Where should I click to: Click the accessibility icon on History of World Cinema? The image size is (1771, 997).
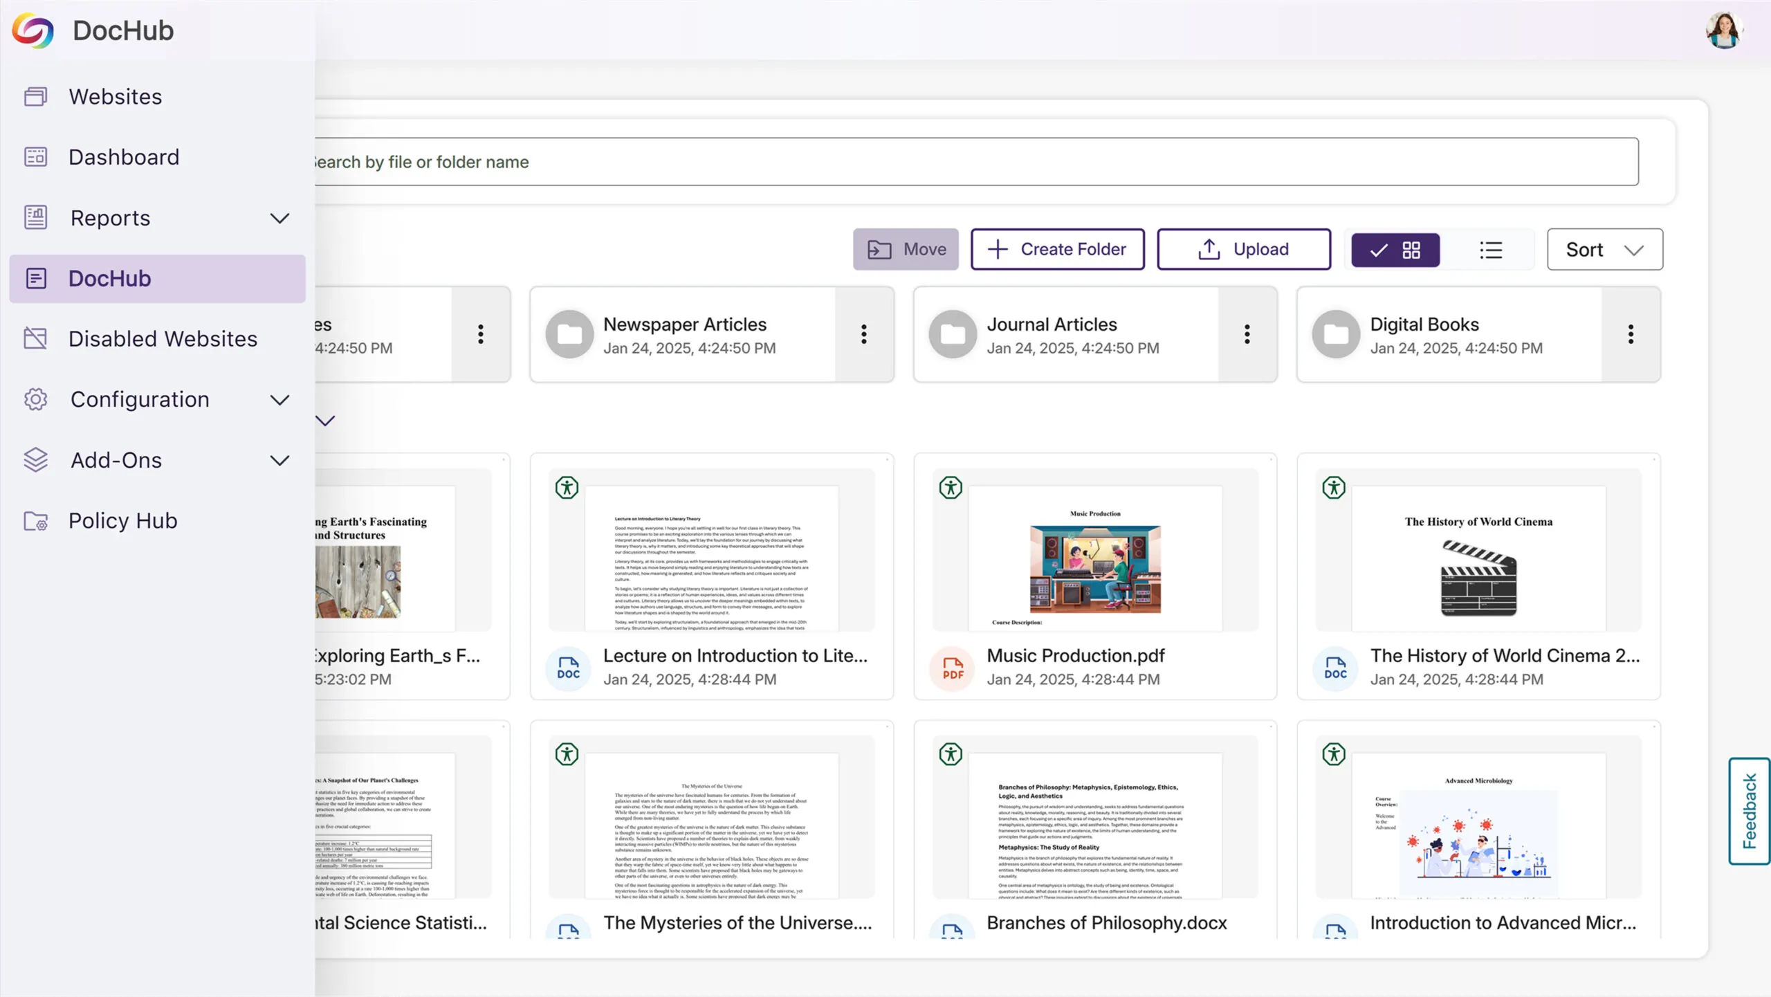[1334, 488]
